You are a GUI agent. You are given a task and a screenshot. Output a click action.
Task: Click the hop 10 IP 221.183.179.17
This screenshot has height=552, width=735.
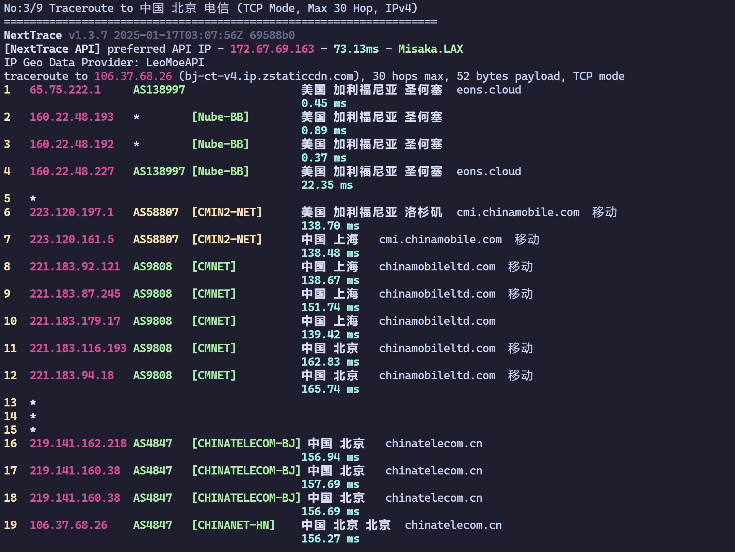click(75, 321)
